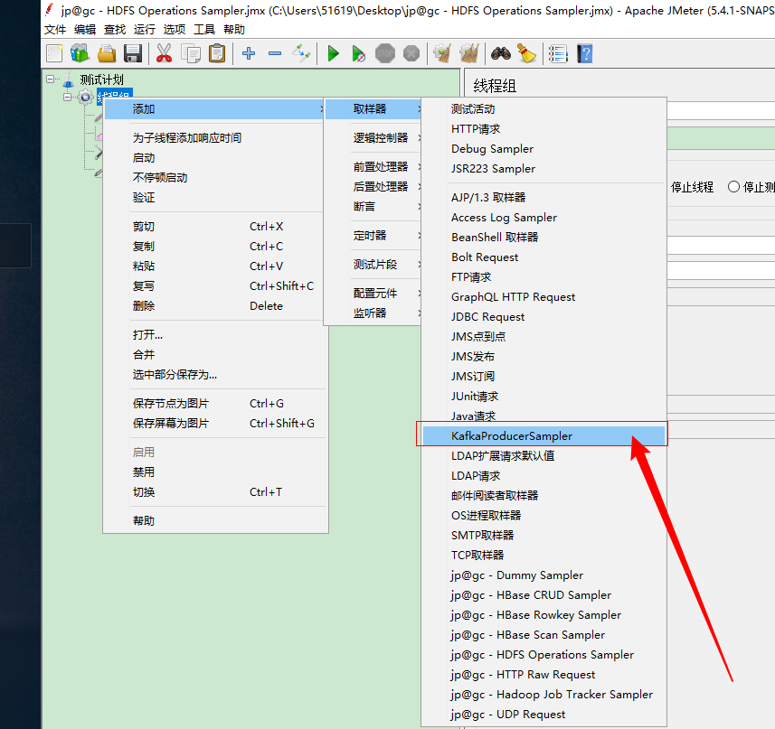The image size is (775, 729).
Task: Start the test with green play icon
Action: point(334,53)
